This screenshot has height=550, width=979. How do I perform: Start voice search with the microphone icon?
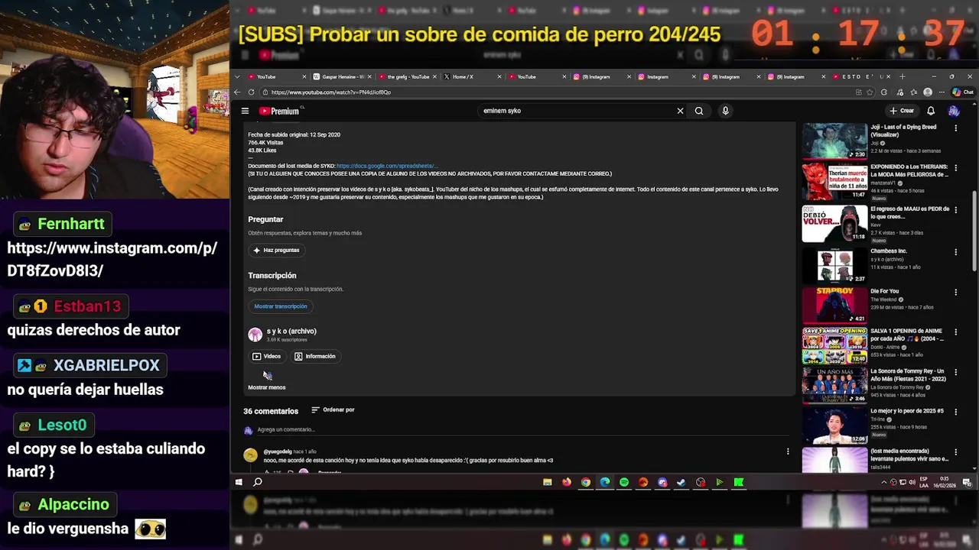[x=725, y=111]
